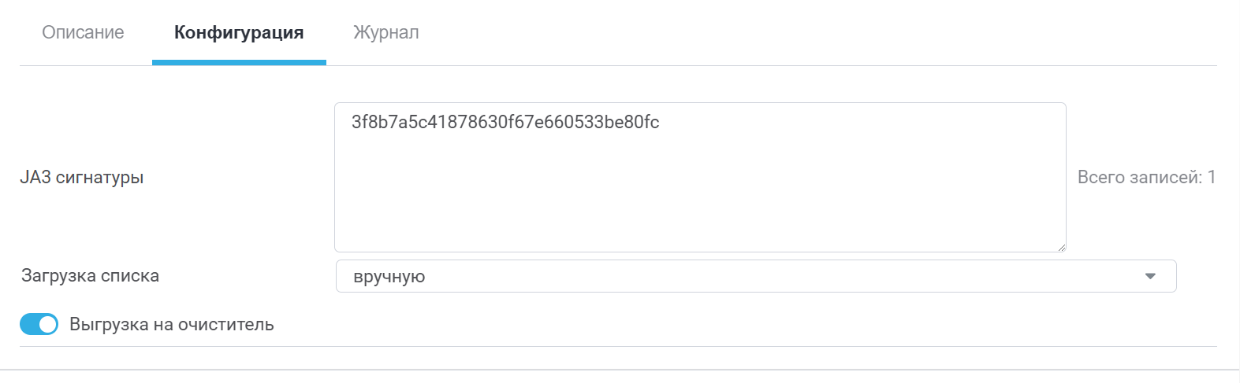Screen dimensions: 1240x383
Task: Click the 3f8b7a5c41878630f67e660533be80fc hash text
Action: 505,122
